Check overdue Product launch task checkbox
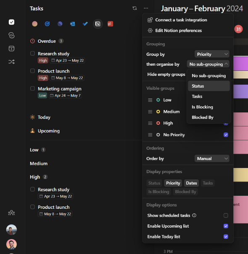 [32, 71]
